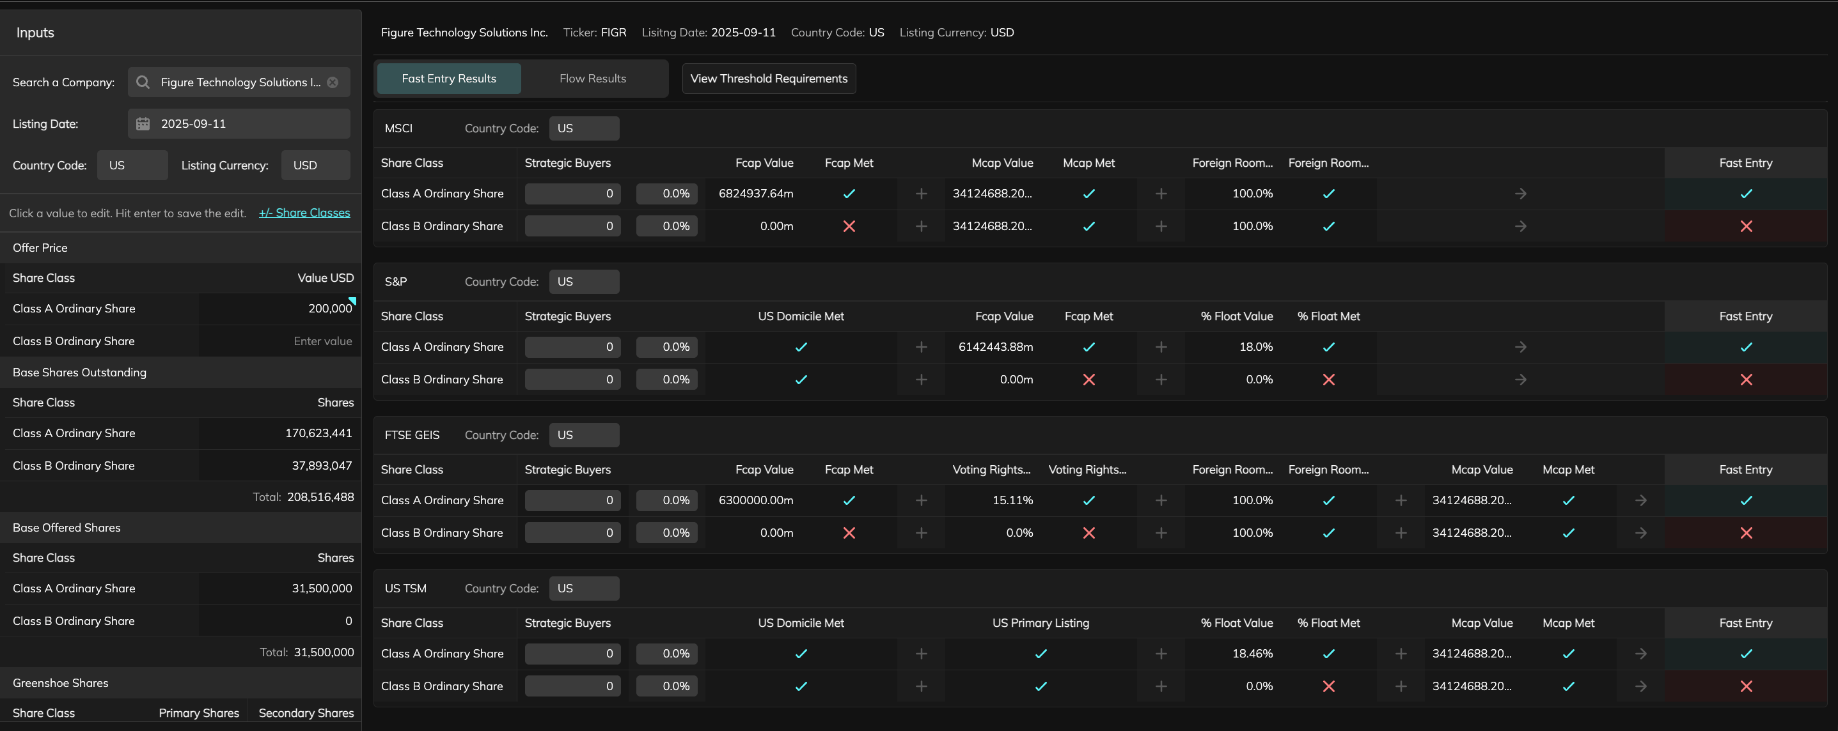Image resolution: width=1838 pixels, height=731 pixels.
Task: Open the Listing Currency USD field
Action: pos(315,165)
